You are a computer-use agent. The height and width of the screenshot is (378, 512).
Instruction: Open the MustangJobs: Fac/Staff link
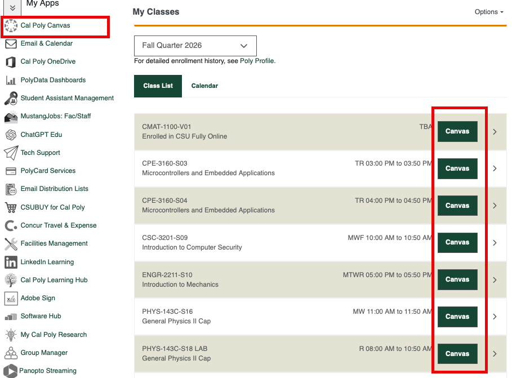(x=56, y=116)
